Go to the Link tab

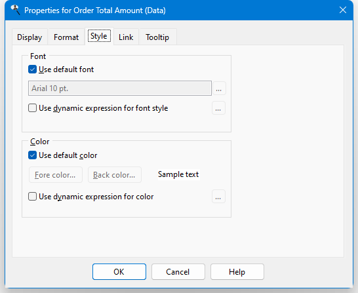[x=126, y=37]
